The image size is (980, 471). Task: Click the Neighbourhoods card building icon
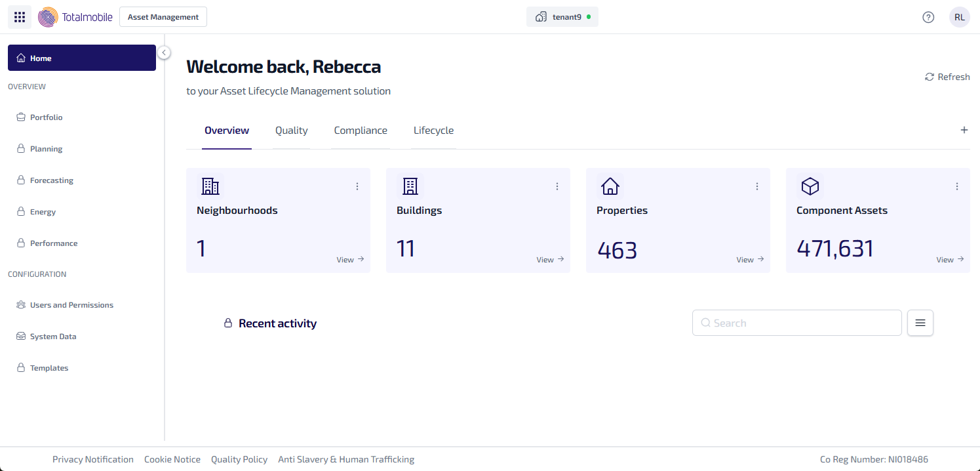tap(210, 186)
